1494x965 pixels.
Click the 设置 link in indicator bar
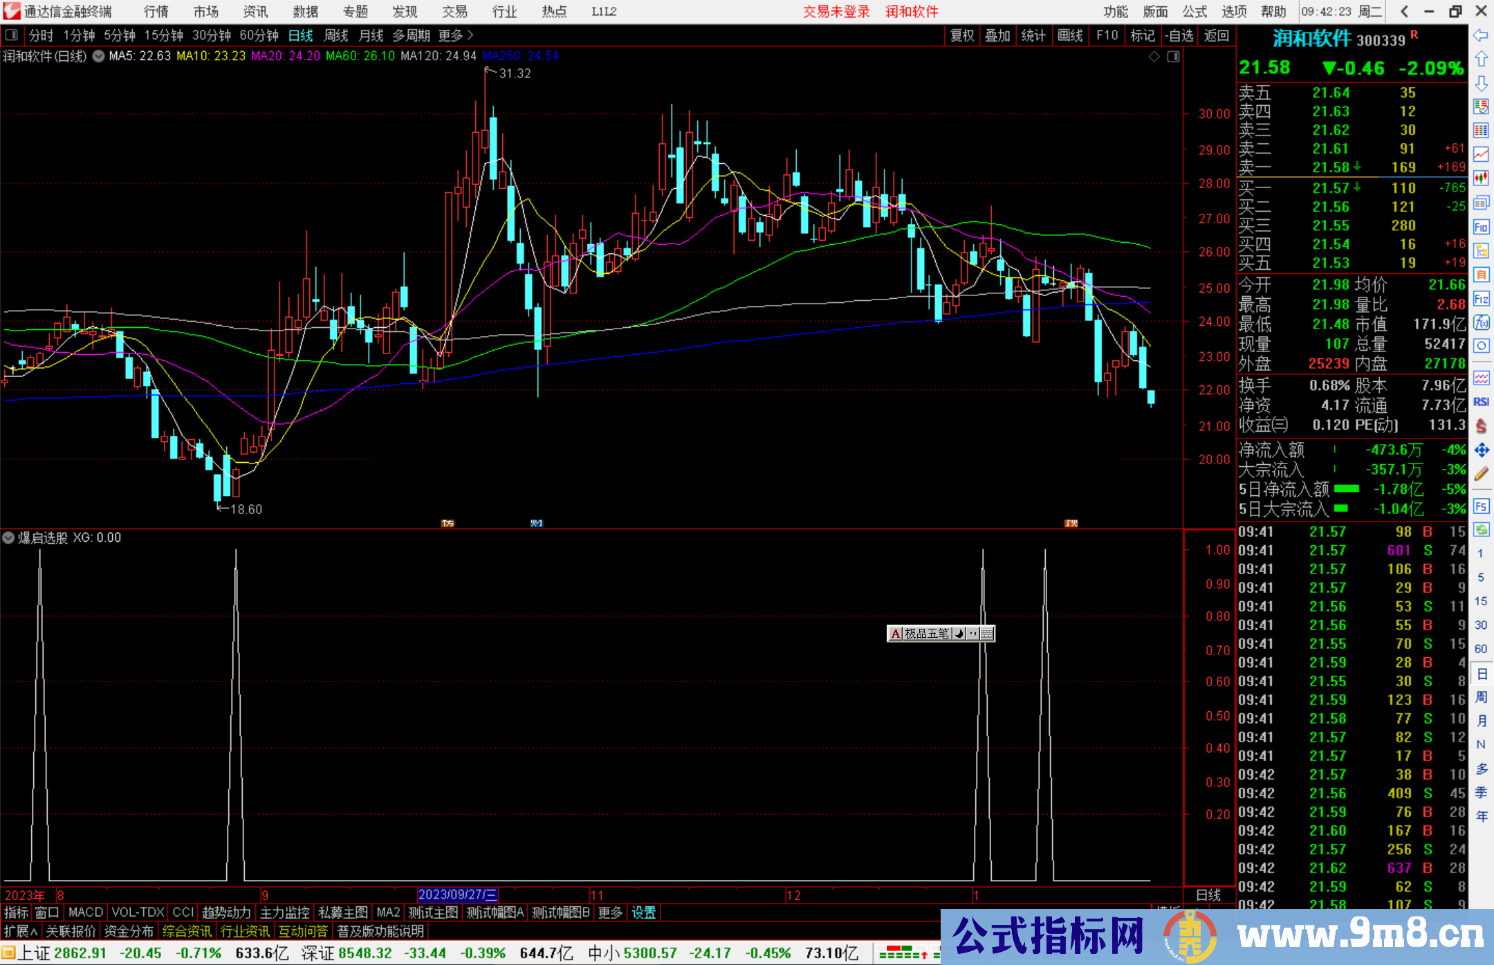643,912
